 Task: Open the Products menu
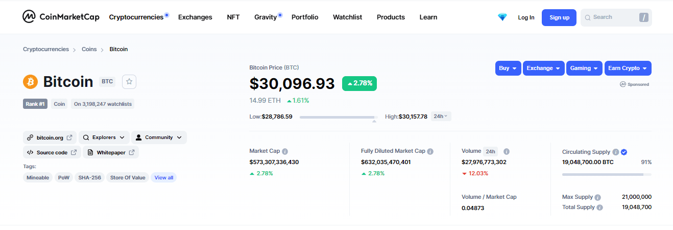pyautogui.click(x=391, y=17)
